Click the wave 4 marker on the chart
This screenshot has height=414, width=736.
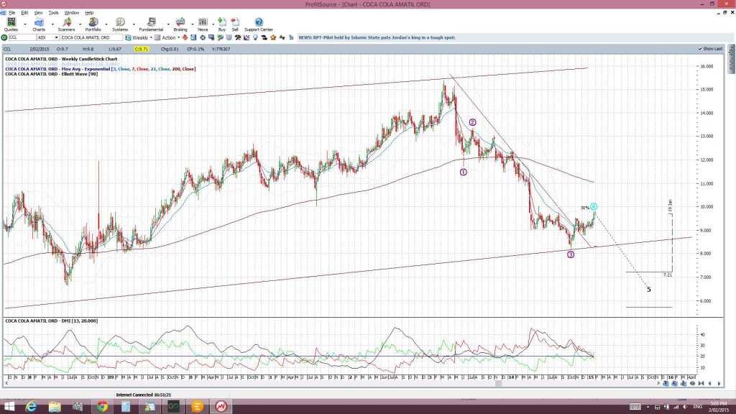coord(594,206)
